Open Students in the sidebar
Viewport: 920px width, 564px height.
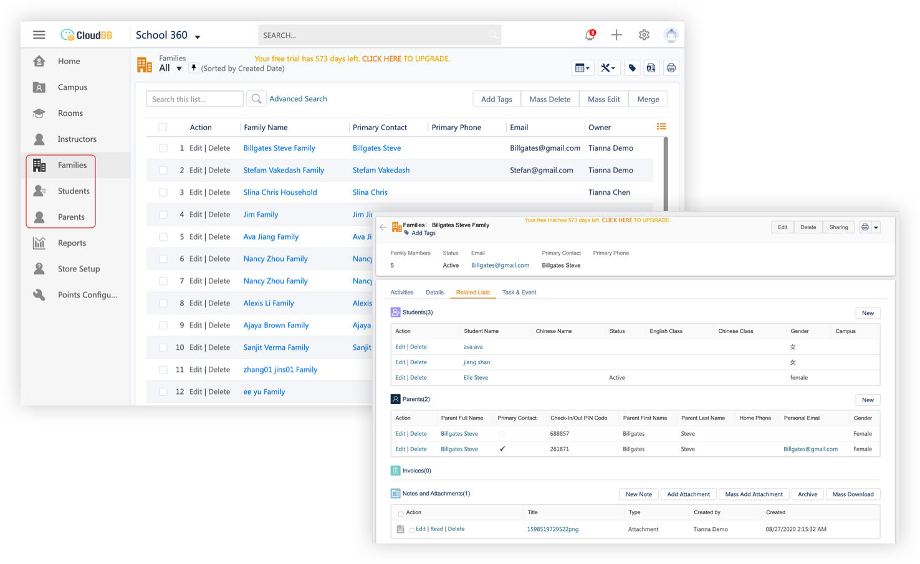point(74,191)
